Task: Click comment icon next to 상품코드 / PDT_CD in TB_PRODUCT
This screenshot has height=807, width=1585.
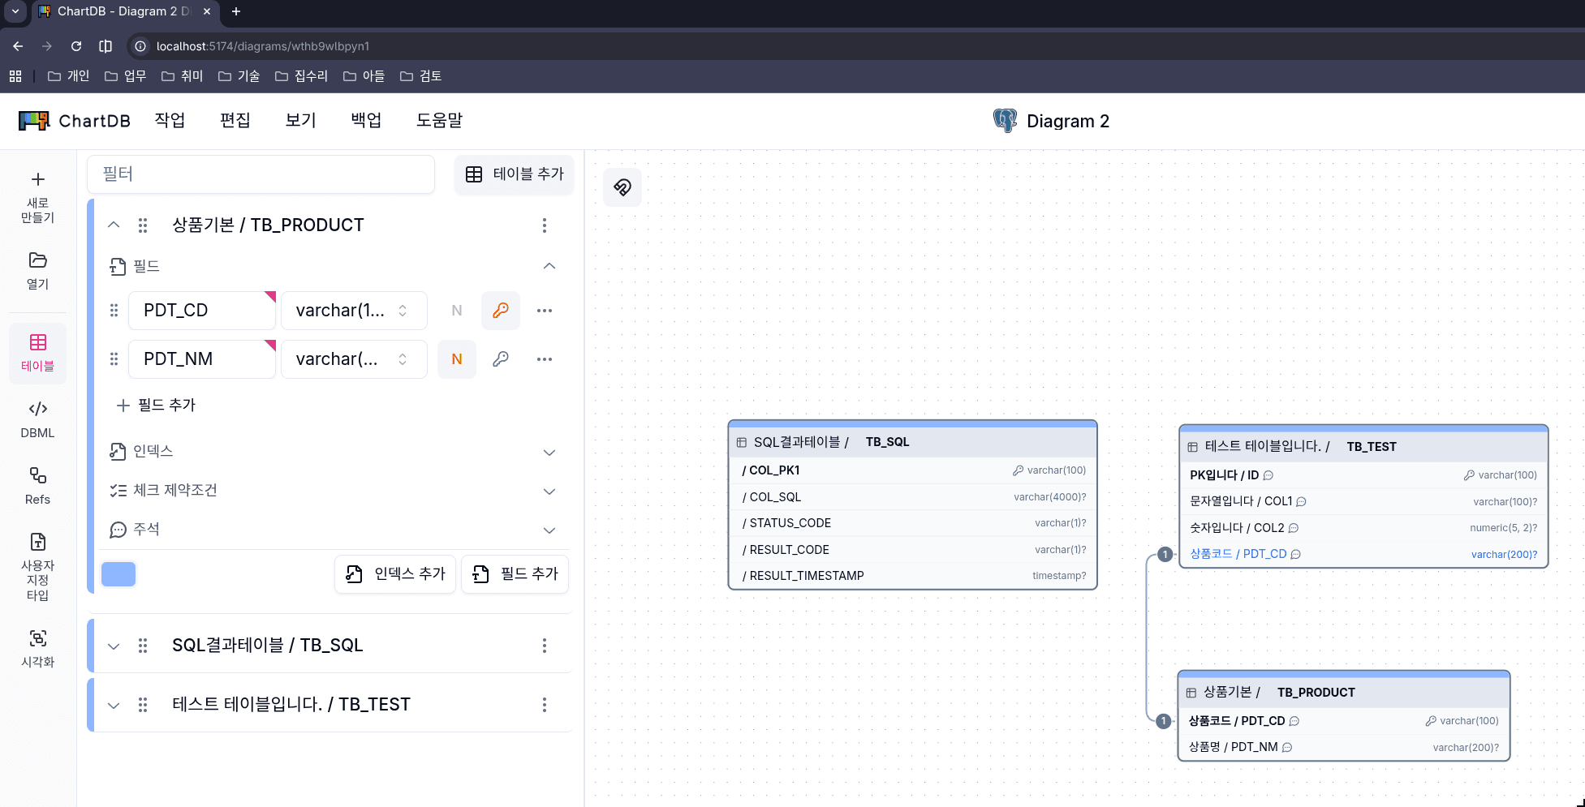Action: (1294, 721)
